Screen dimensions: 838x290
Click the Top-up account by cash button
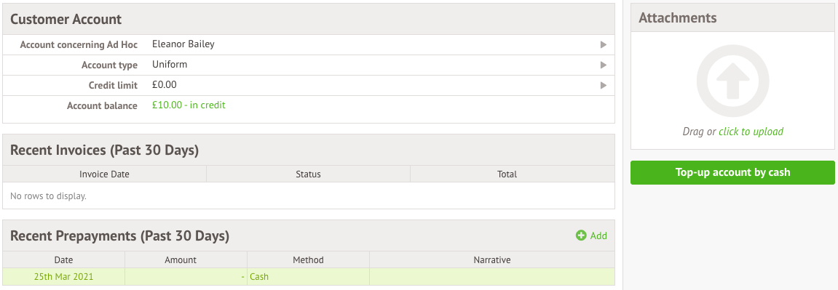732,173
